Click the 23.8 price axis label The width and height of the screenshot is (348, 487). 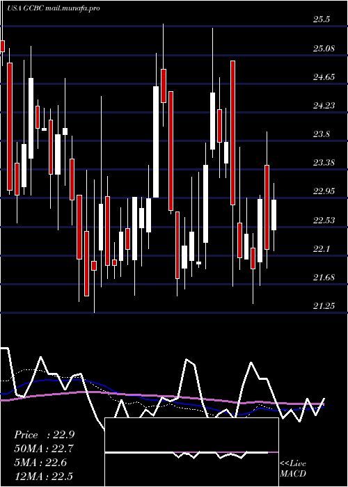click(x=322, y=134)
